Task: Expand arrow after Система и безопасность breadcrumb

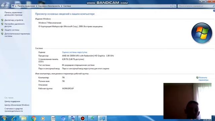Action: click(61, 6)
